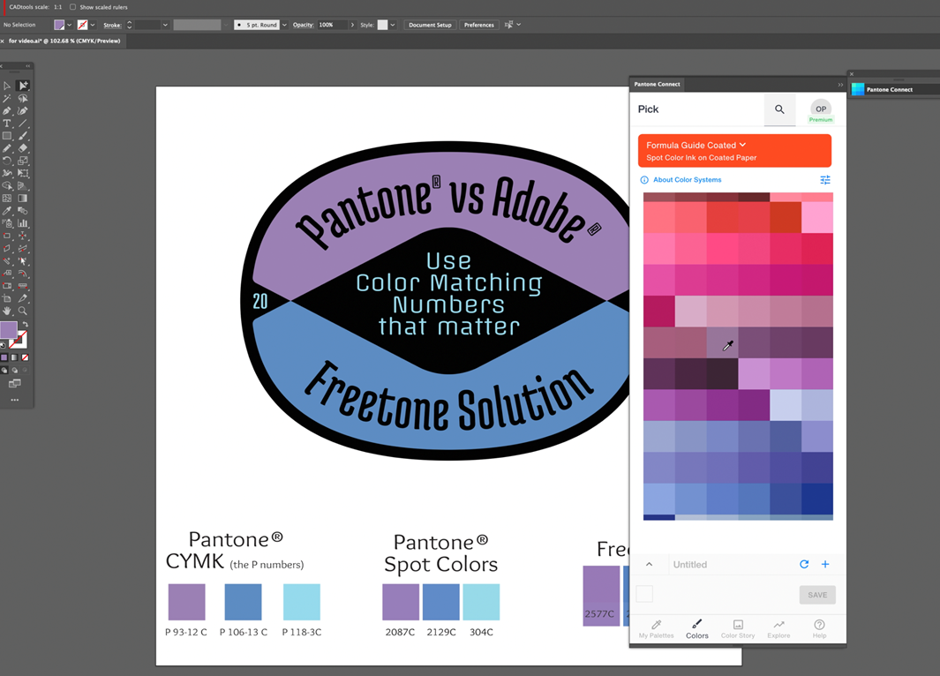Switch to the My Palettes tab

pyautogui.click(x=656, y=629)
